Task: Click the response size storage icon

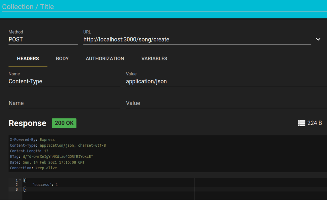Action: tap(302, 123)
